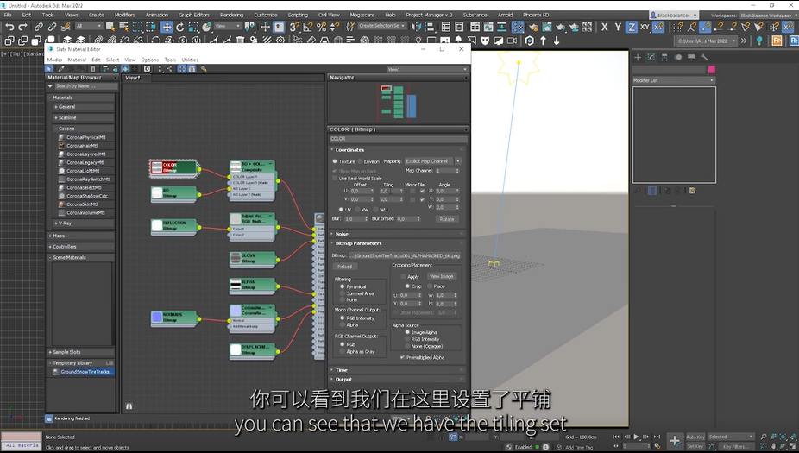Open the Hierarchy tab in command panel
Viewport: 799px width, 453px height.
(x=664, y=57)
